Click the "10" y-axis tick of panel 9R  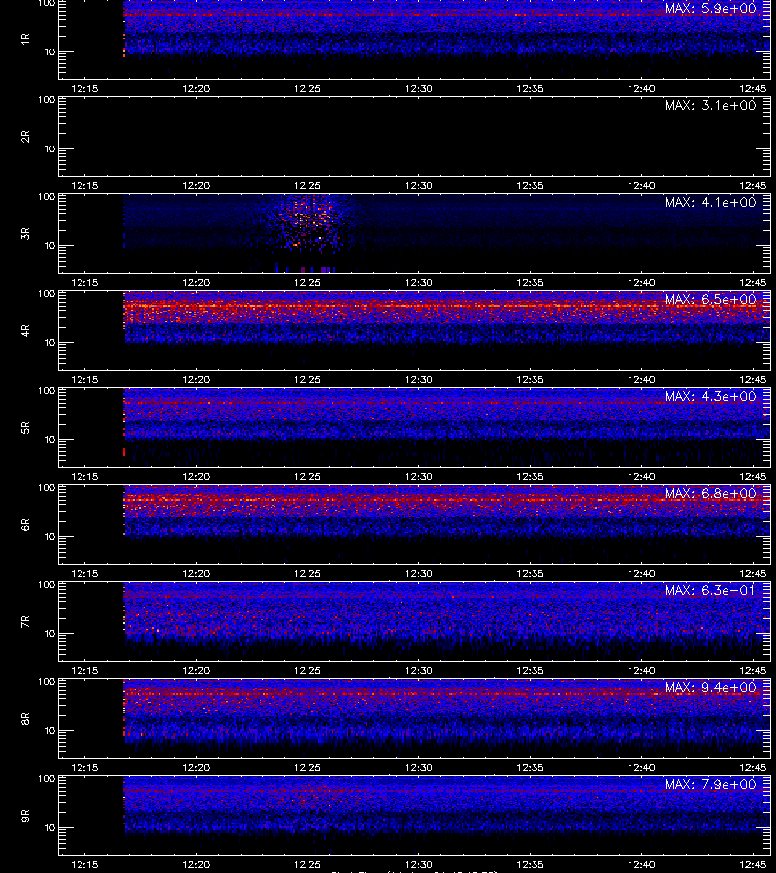50,828
